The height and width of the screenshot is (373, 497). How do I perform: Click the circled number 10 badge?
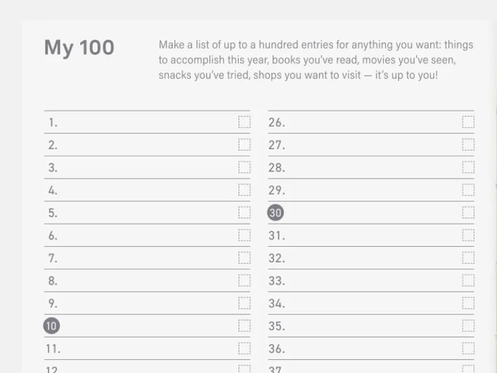[x=51, y=326]
